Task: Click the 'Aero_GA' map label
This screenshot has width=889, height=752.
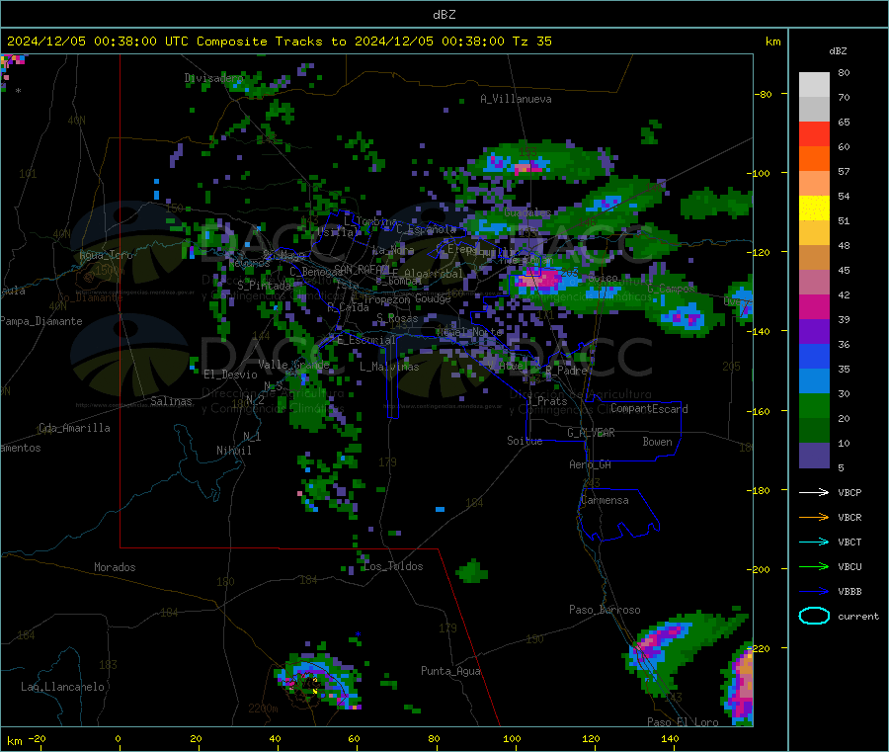Action: coord(591,464)
